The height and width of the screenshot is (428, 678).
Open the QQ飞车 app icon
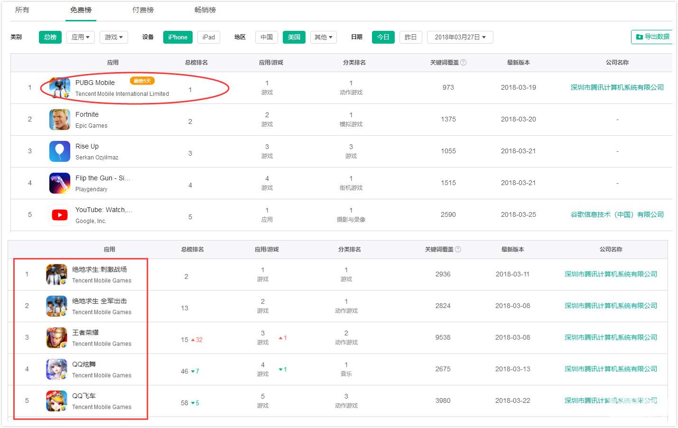click(x=56, y=401)
